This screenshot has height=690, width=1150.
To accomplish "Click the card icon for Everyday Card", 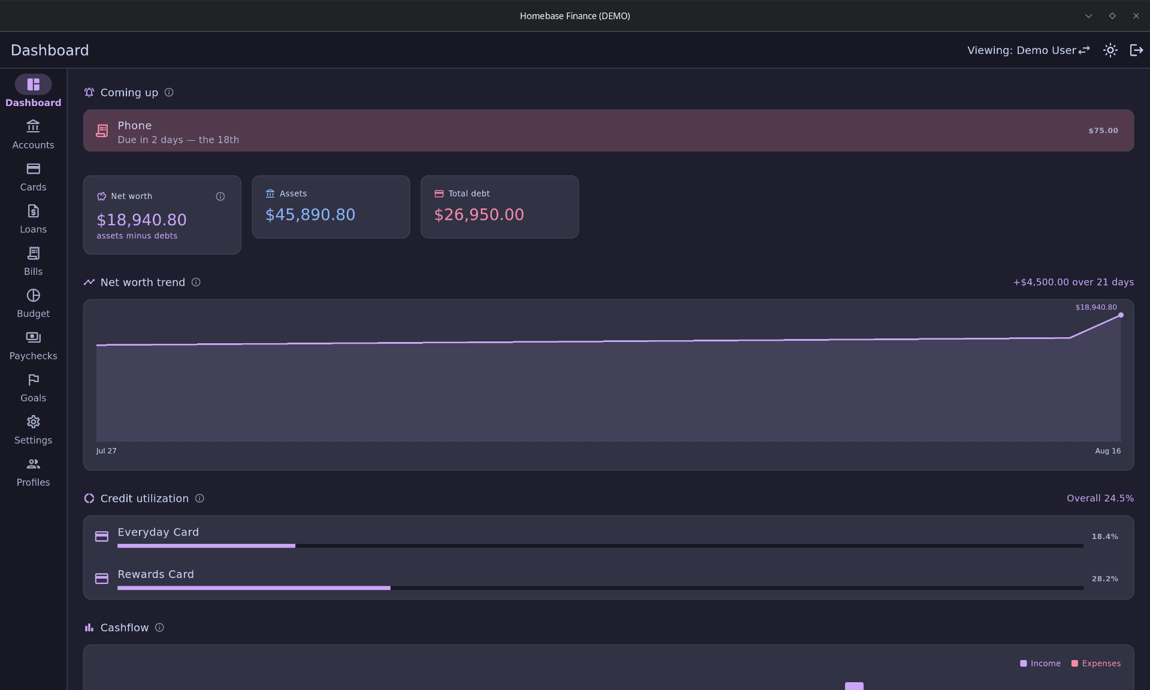I will [102, 537].
